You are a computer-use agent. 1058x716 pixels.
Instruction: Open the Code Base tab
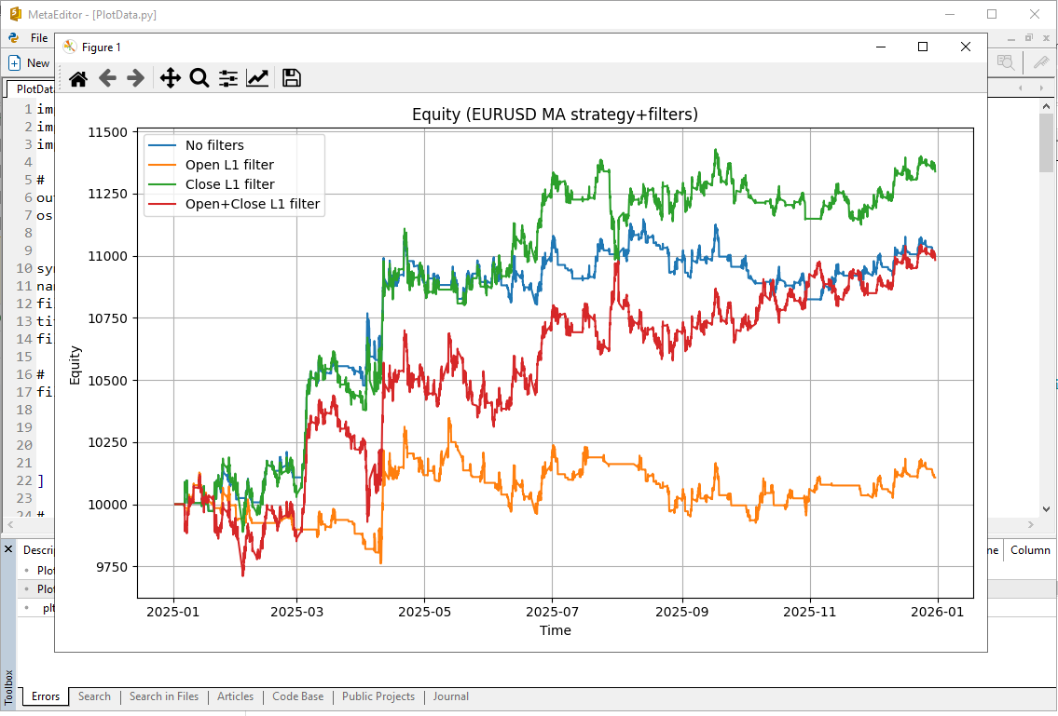click(297, 696)
